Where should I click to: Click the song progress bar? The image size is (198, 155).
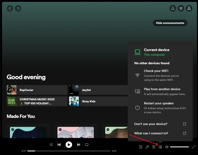69,151
